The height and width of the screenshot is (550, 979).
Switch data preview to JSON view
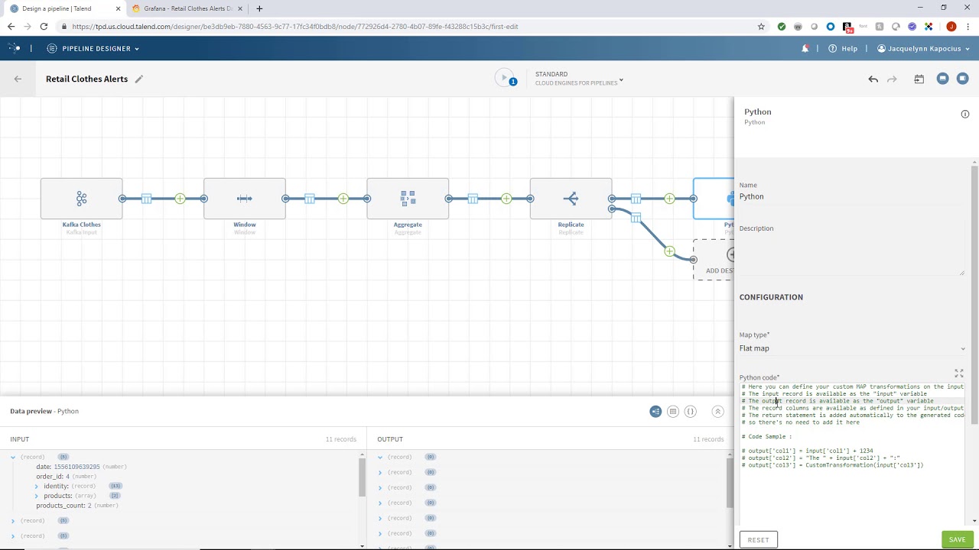tap(690, 411)
